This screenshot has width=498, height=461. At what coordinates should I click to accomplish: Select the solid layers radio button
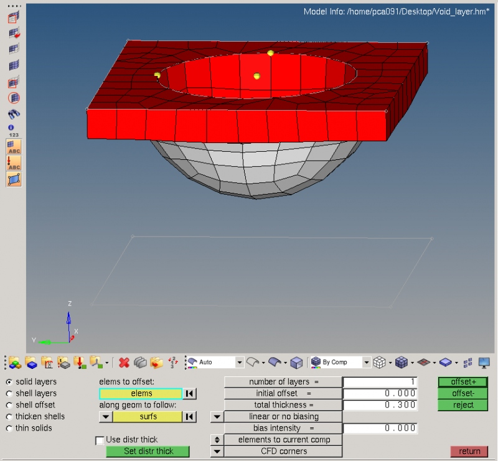click(9, 382)
